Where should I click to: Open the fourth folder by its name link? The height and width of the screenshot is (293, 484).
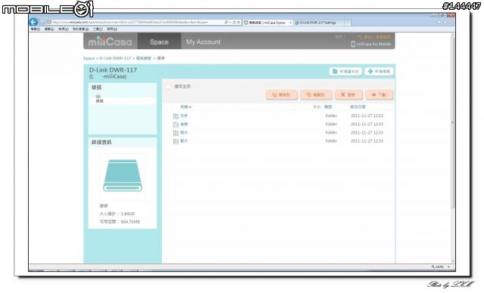click(184, 140)
